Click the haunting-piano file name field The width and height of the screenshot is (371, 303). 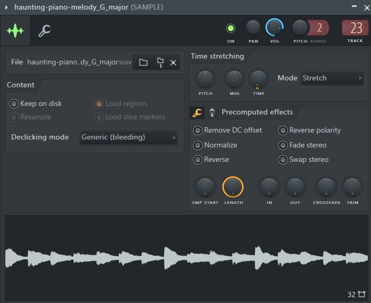point(79,62)
